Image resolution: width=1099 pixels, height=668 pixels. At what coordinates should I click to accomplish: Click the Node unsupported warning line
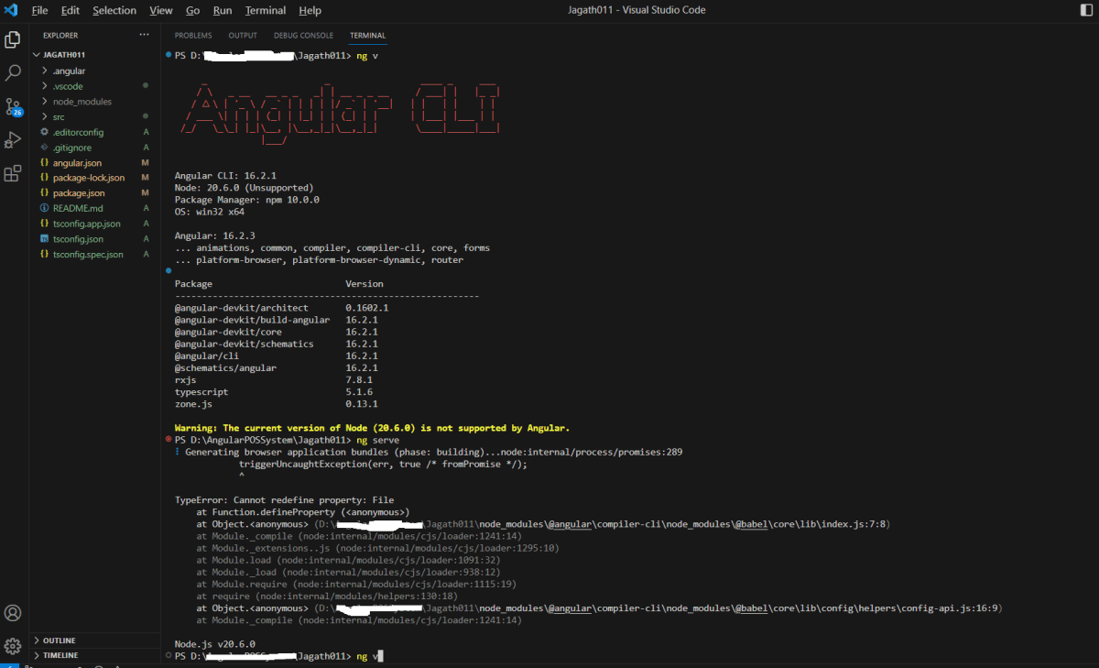click(372, 428)
